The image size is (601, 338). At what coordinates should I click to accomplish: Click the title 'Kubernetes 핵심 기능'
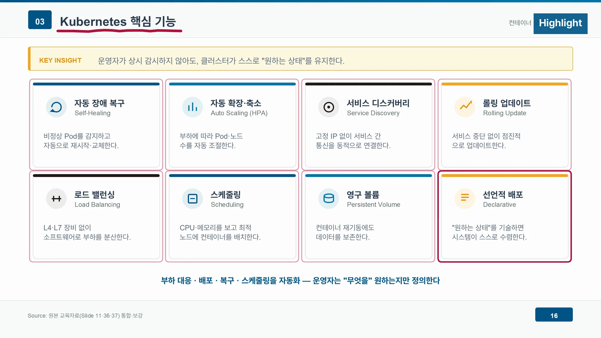point(118,22)
